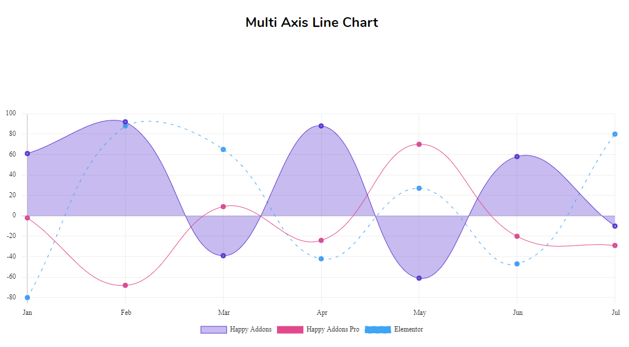Image resolution: width=629 pixels, height=347 pixels.
Task: Click the Happy Addons legend label
Action: 251,329
